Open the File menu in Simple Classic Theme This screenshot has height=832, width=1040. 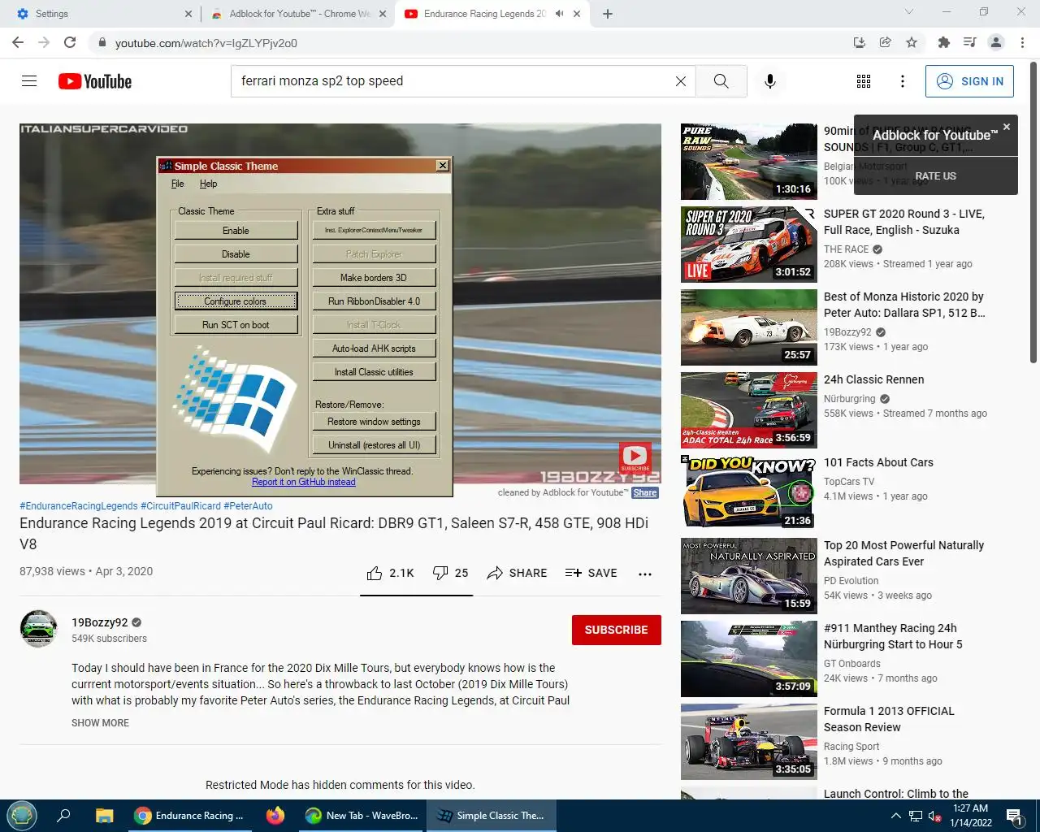(x=178, y=184)
